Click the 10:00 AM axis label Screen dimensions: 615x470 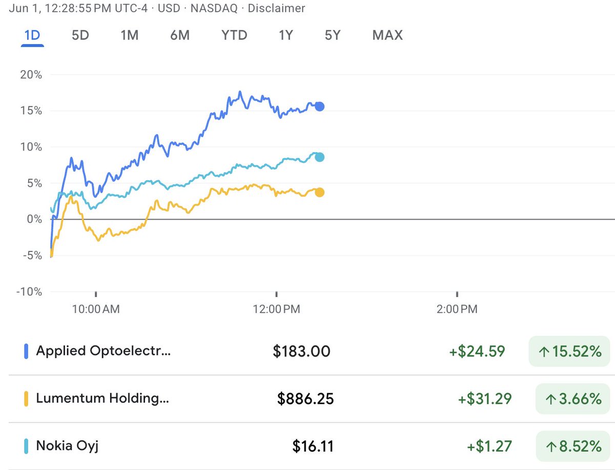(97, 309)
